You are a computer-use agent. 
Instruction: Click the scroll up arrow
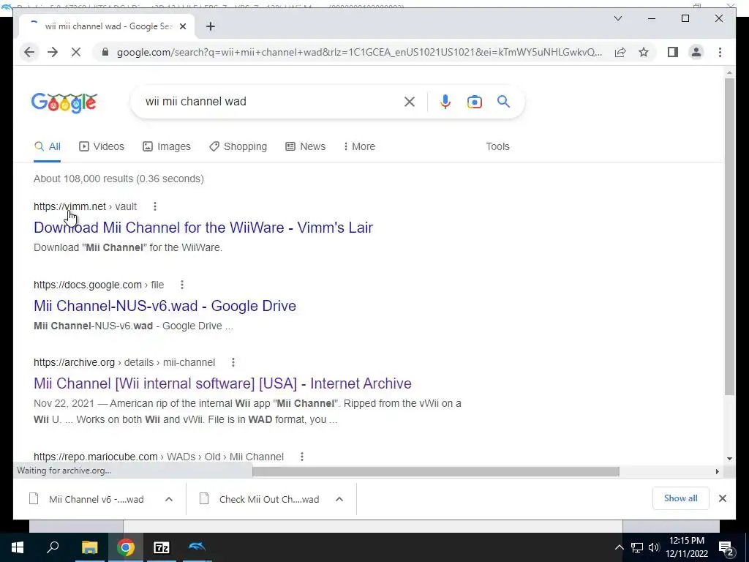pos(729,73)
